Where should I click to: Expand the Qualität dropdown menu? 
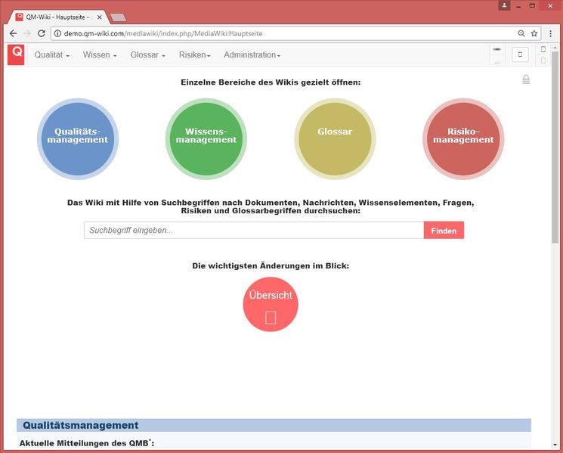click(52, 55)
